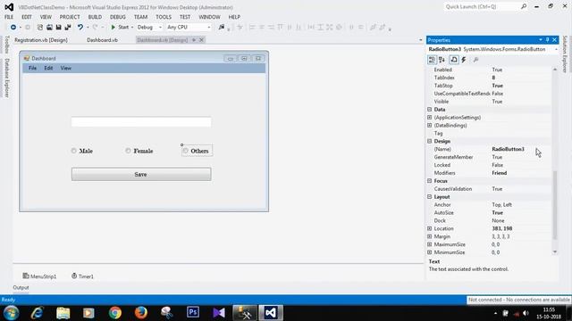Open the TOOLS menu
This screenshot has width=572, height=321.
(164, 17)
